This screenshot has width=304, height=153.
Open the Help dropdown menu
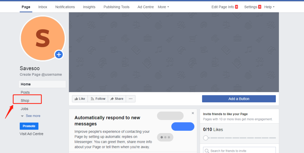click(x=269, y=7)
